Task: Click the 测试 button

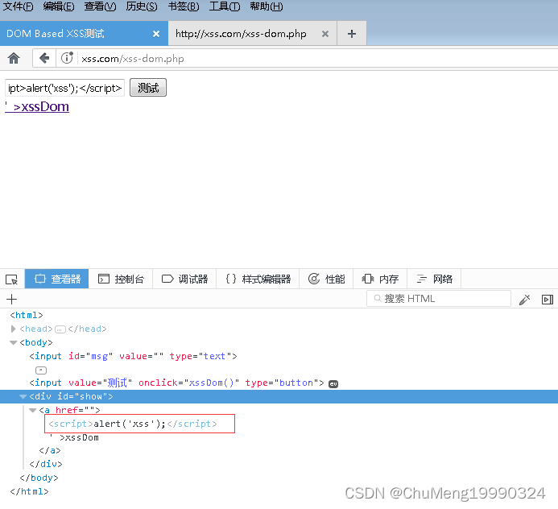Action: [x=148, y=88]
